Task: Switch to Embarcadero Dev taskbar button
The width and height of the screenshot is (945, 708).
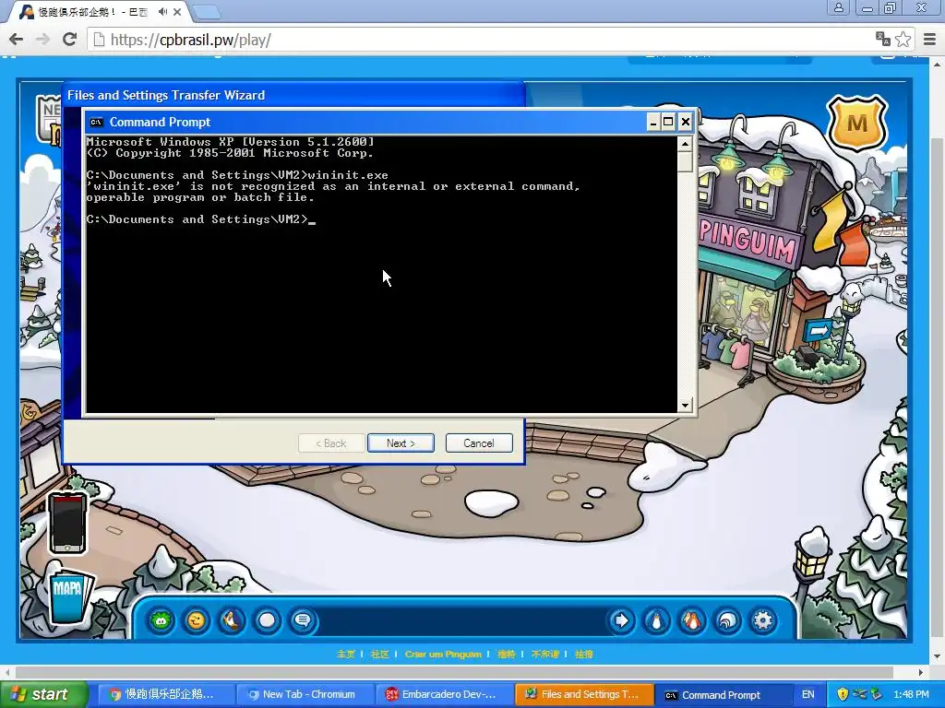Action: click(443, 695)
